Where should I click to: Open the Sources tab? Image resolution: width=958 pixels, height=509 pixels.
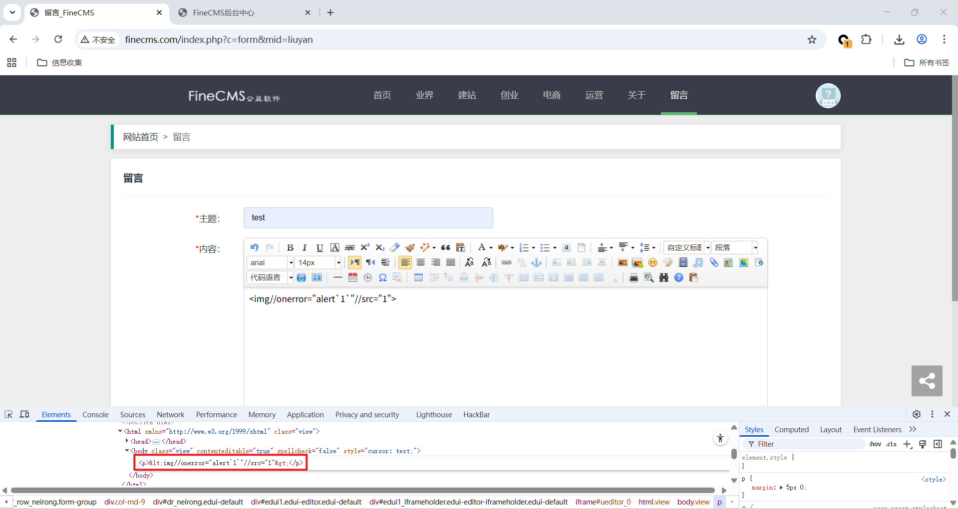coord(133,415)
